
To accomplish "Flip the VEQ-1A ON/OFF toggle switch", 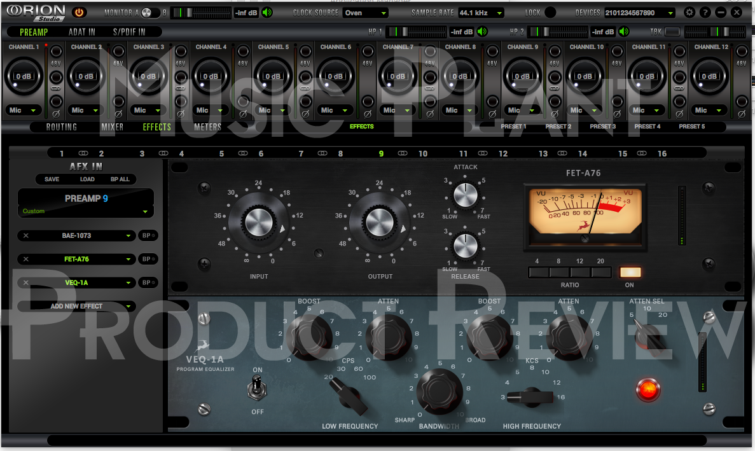I will (257, 389).
